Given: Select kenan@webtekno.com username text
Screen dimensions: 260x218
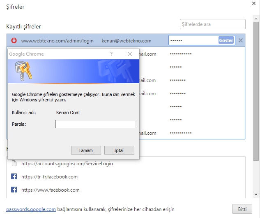Looking at the screenshot, I should pos(127,41).
